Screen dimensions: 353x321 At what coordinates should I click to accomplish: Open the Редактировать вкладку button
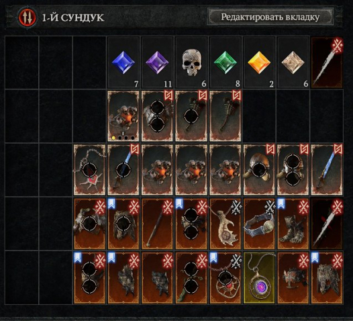pos(270,17)
